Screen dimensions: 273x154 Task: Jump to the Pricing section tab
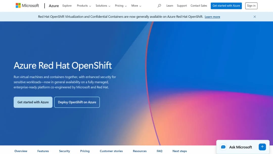click(85, 151)
